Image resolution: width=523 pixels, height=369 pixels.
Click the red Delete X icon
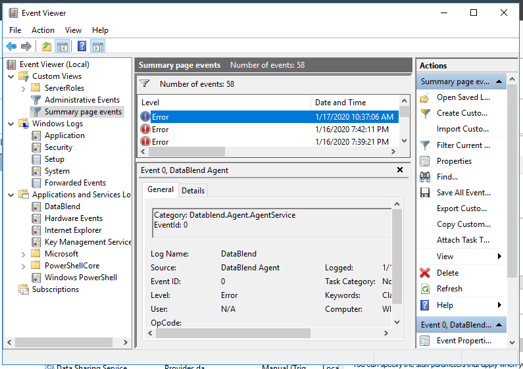coord(425,273)
